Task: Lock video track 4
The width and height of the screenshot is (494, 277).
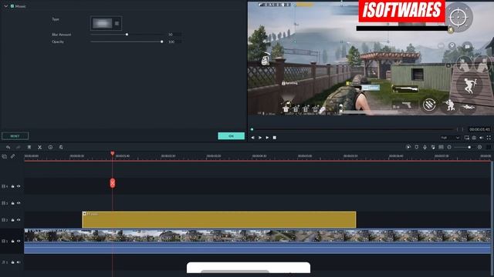Action: 12,186
